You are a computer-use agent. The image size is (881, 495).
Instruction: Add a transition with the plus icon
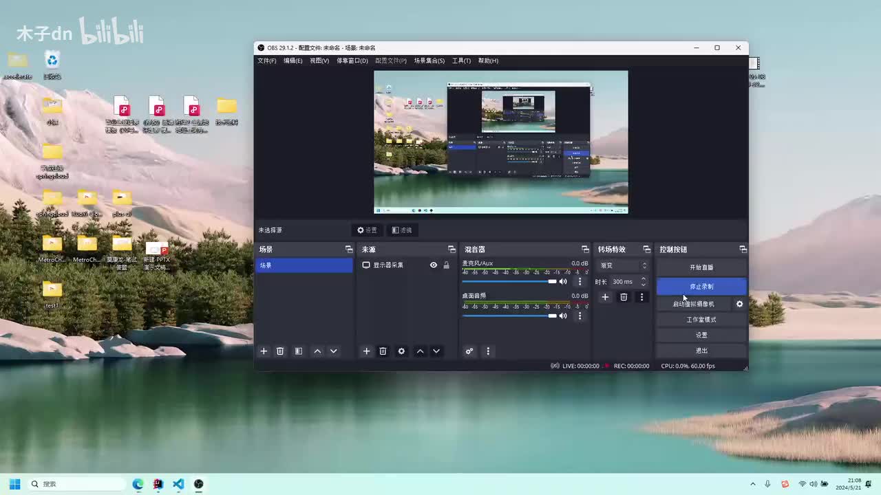605,297
